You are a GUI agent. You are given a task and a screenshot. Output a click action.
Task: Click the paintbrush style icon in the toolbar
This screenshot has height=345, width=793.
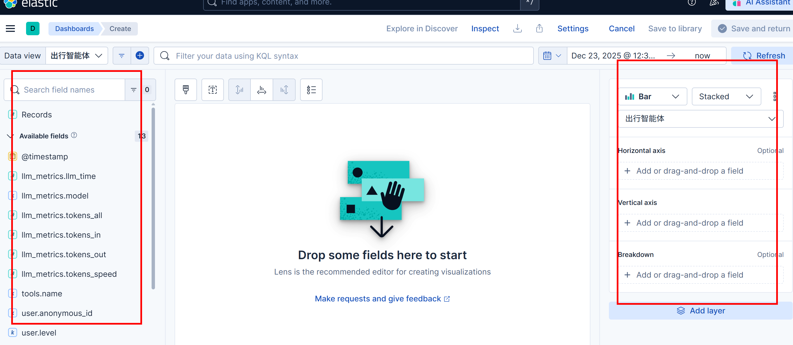[x=186, y=90]
